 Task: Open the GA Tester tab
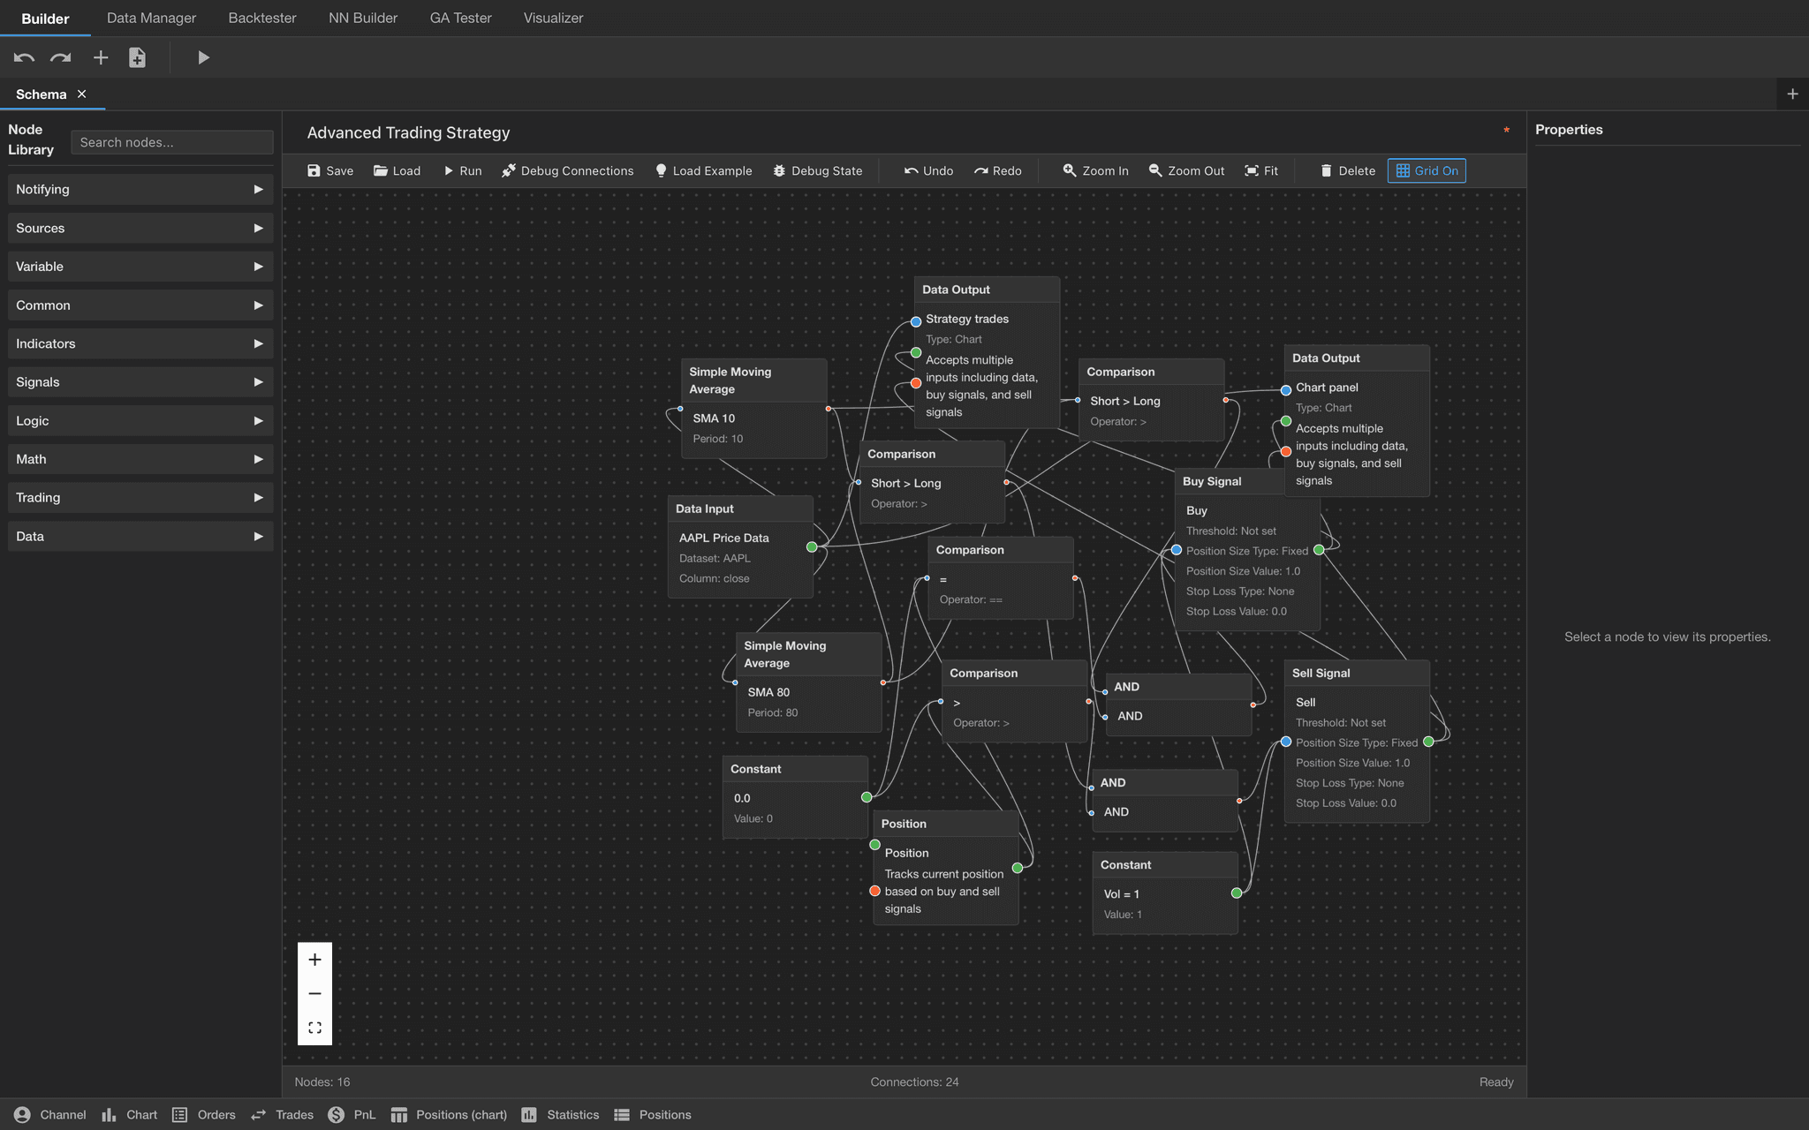point(460,18)
